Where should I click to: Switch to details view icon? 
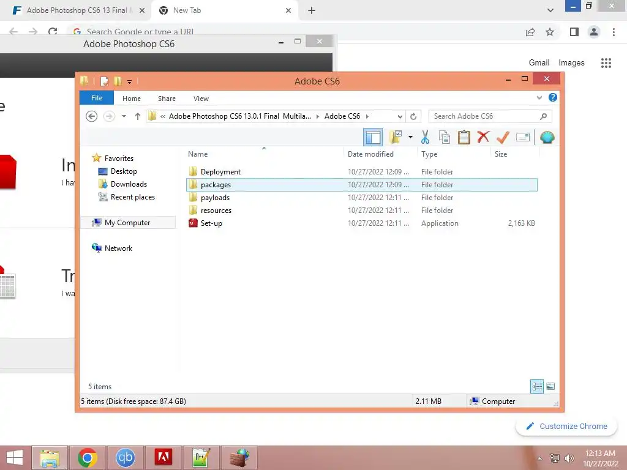(x=536, y=386)
